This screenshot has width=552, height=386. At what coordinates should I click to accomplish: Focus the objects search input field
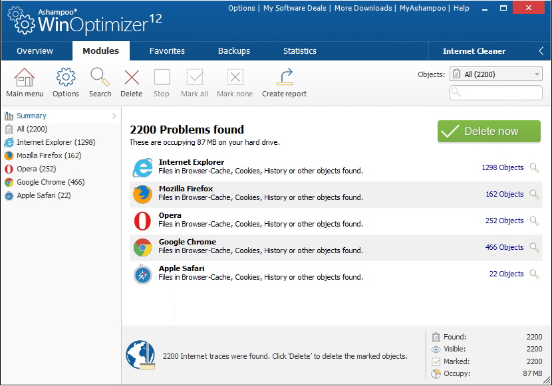coord(495,92)
